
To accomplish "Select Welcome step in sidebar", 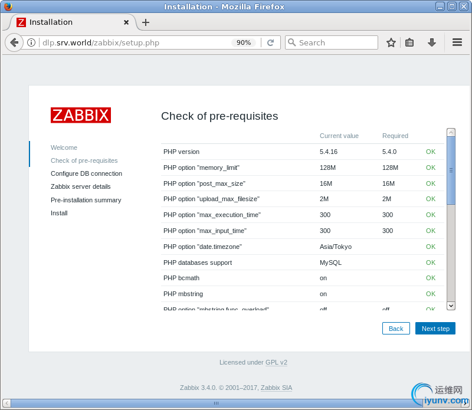I will pos(64,147).
